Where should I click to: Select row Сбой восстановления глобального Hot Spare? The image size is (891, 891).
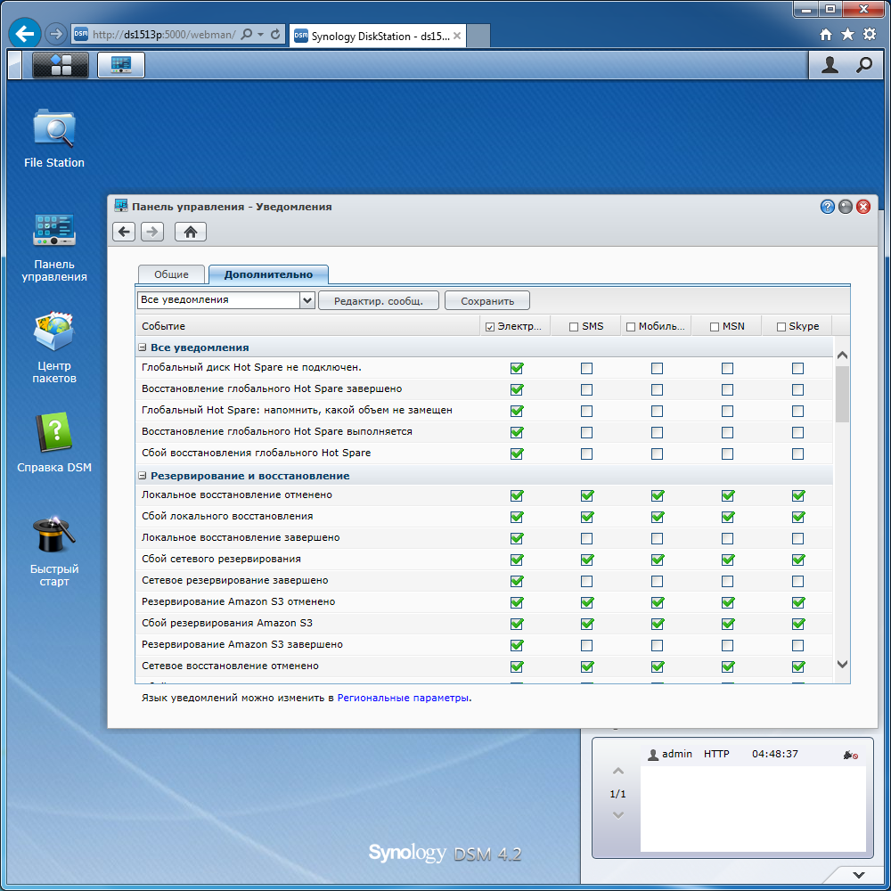click(484, 454)
